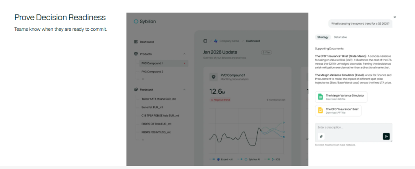The height and width of the screenshot is (169, 415).
Task: Send the message with arrow button
Action: pos(386,136)
